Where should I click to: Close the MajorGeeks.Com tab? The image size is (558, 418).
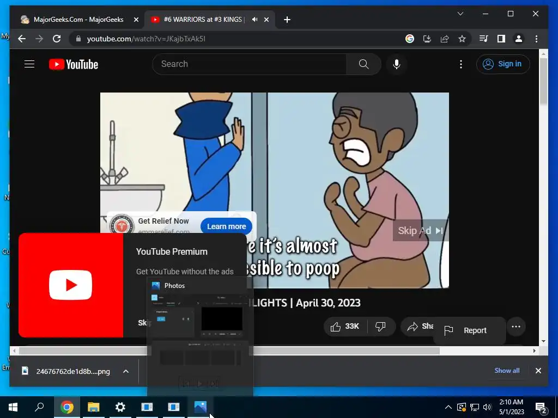click(136, 20)
